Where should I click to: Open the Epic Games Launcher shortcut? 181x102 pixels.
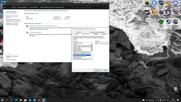[175, 22]
